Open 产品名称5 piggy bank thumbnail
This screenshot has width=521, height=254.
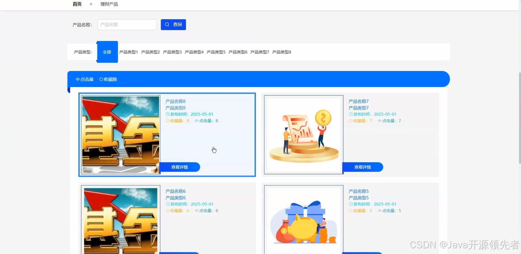coord(303,219)
